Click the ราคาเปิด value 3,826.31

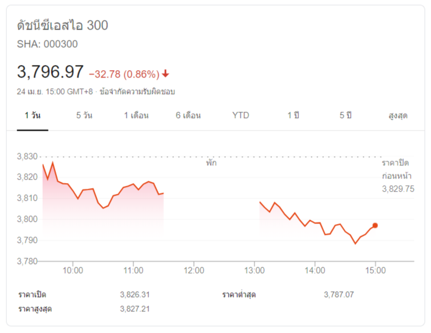[134, 295]
